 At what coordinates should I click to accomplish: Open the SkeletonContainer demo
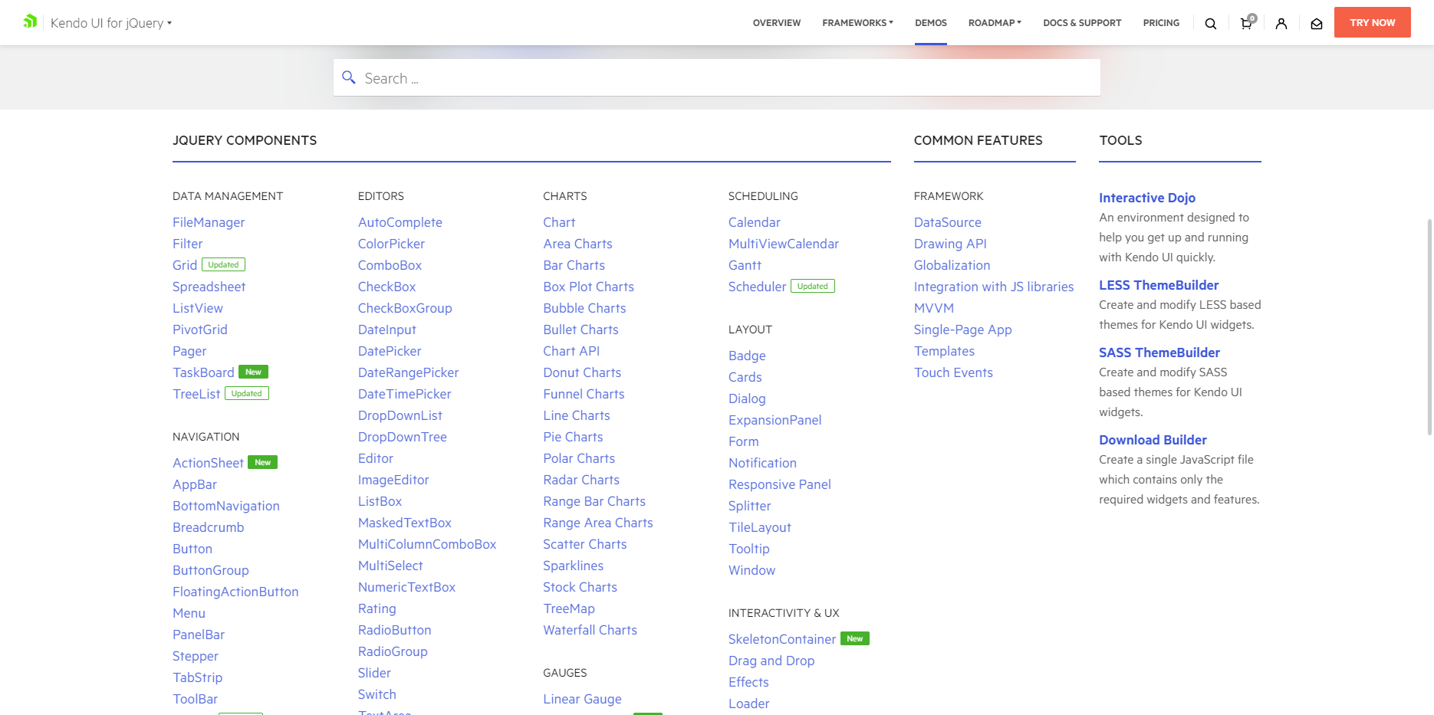(782, 639)
